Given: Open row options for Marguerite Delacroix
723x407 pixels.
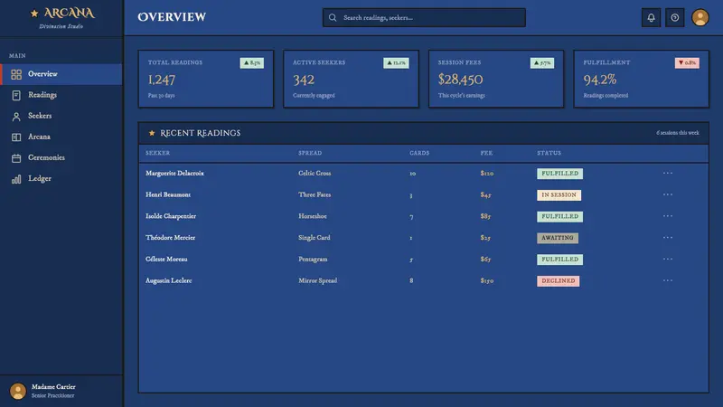Looking at the screenshot, I should [668, 173].
